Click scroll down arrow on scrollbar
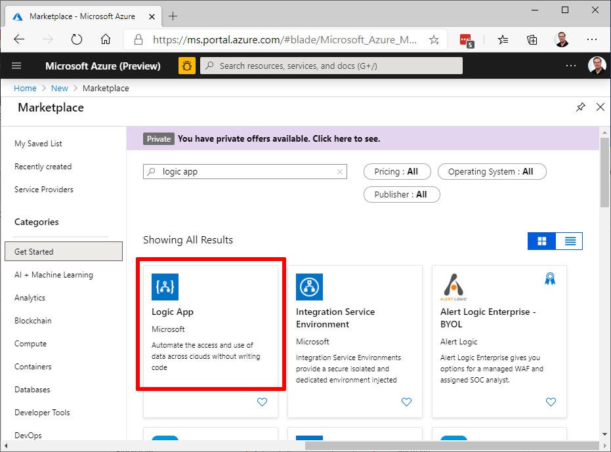 [x=605, y=434]
